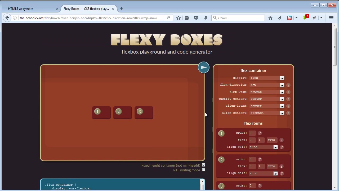339x191 pixels.
Task: Click the page vertical scrollbar thumb
Action: tap(335, 46)
